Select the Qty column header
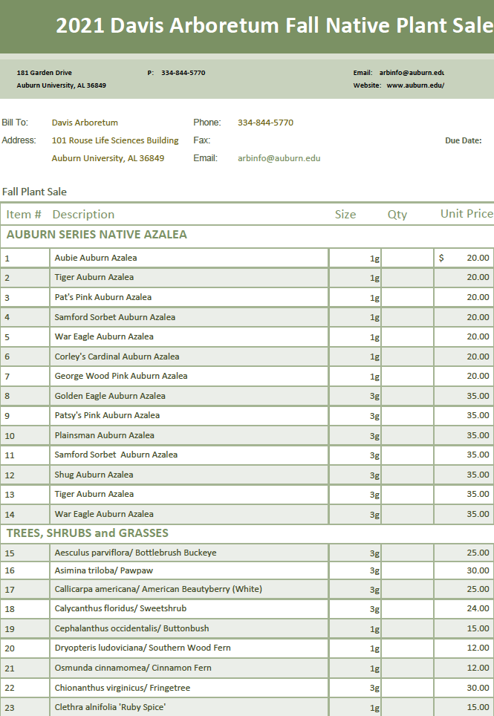Screen dimensions: 494x716 (397, 215)
